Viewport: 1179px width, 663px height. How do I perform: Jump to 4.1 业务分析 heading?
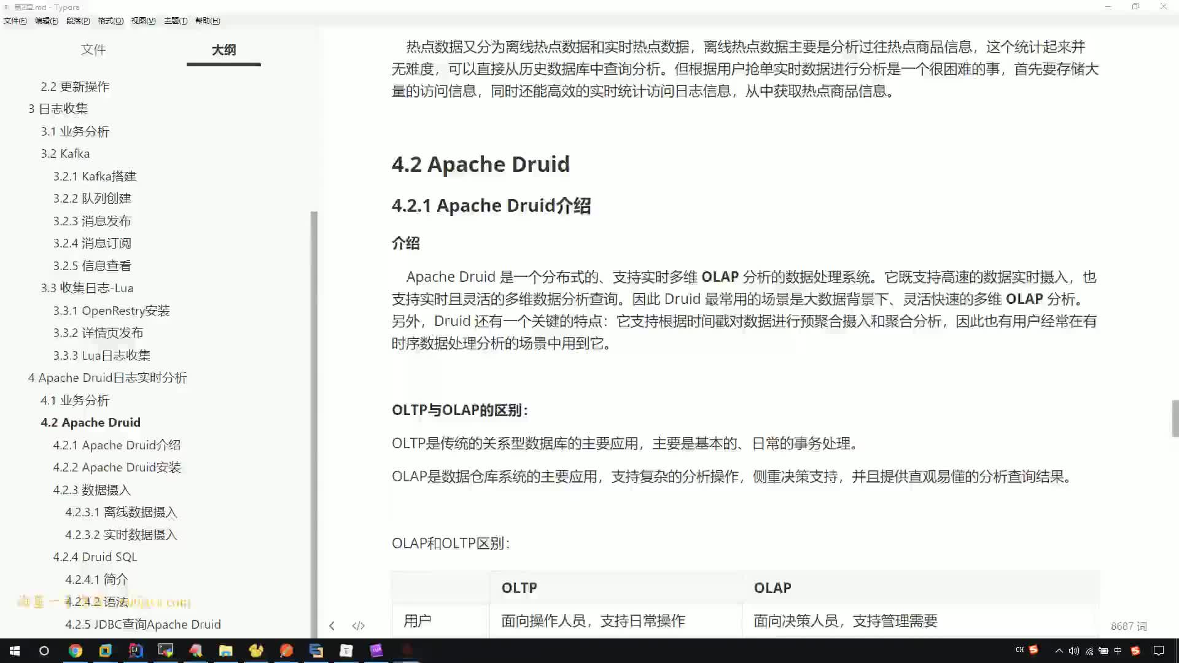(x=75, y=400)
